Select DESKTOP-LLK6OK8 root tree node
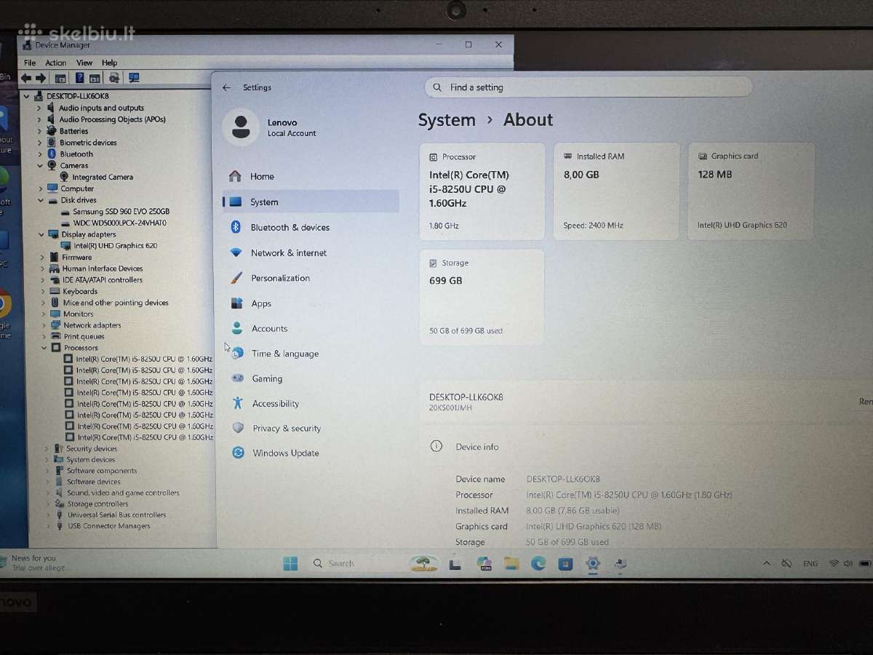 point(77,96)
